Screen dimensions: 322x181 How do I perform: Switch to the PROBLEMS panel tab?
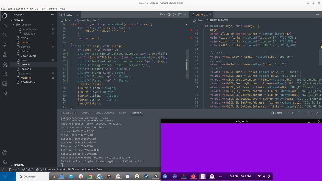tap(68, 113)
